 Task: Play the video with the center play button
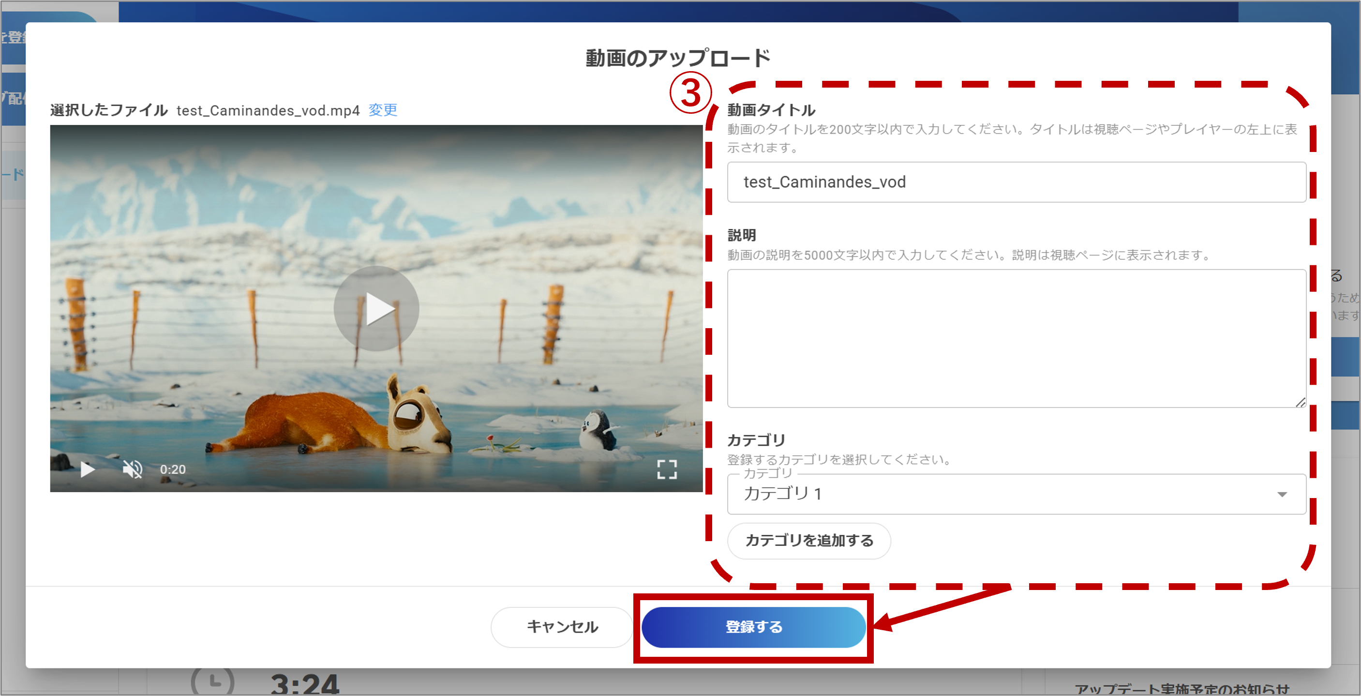tap(376, 308)
